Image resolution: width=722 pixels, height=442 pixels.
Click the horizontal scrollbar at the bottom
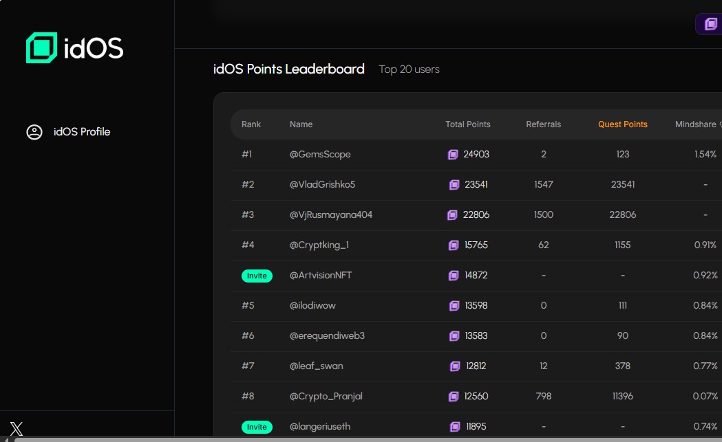(x=368, y=439)
